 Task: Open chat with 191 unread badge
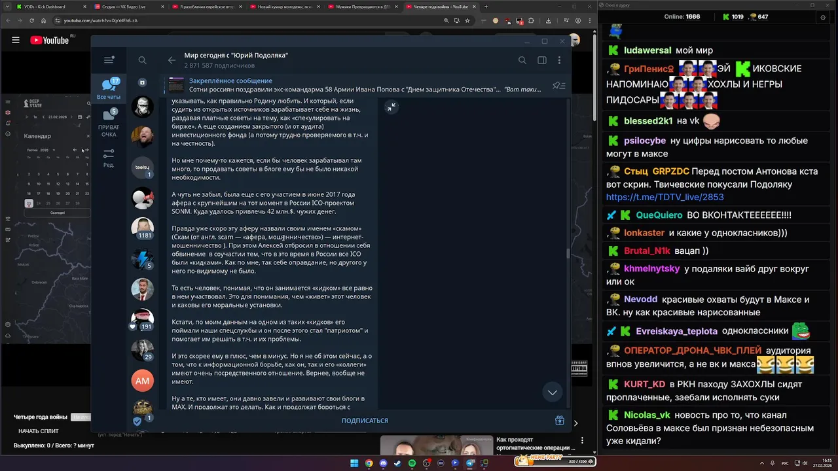pyautogui.click(x=143, y=319)
